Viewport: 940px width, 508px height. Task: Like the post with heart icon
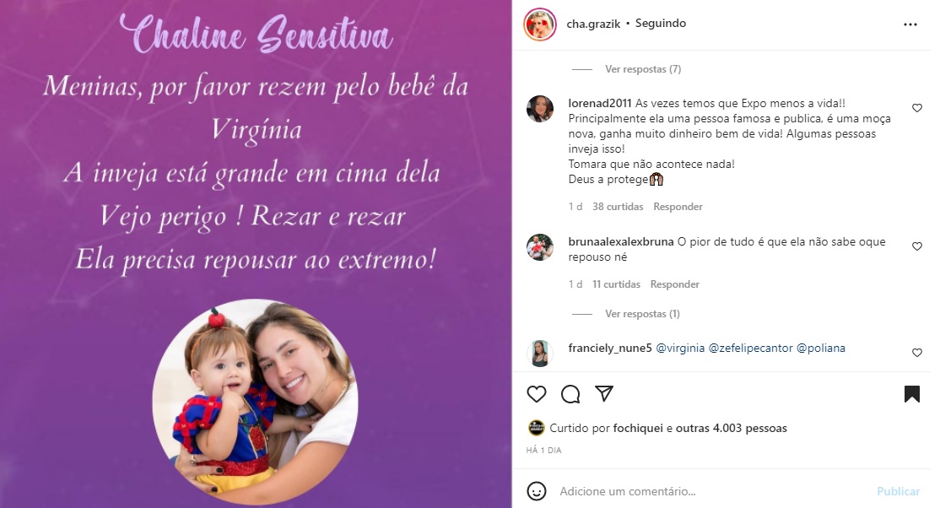(x=537, y=394)
